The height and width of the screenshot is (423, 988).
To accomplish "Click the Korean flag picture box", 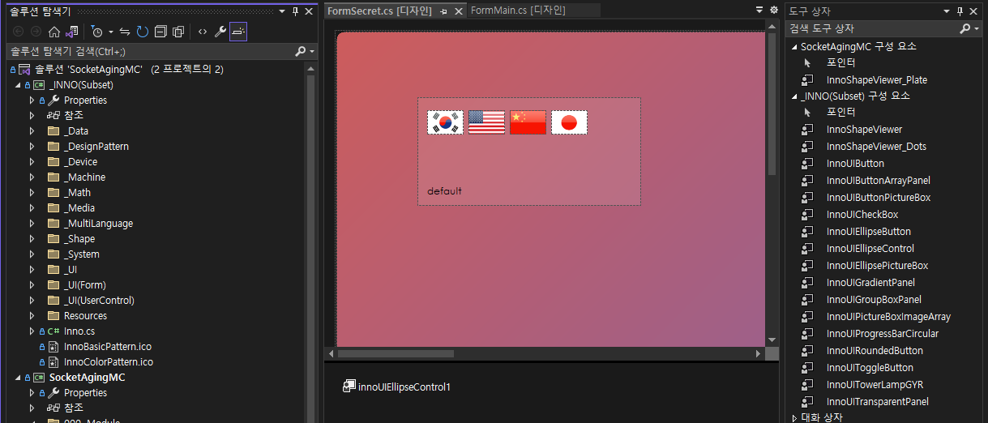I will [445, 122].
